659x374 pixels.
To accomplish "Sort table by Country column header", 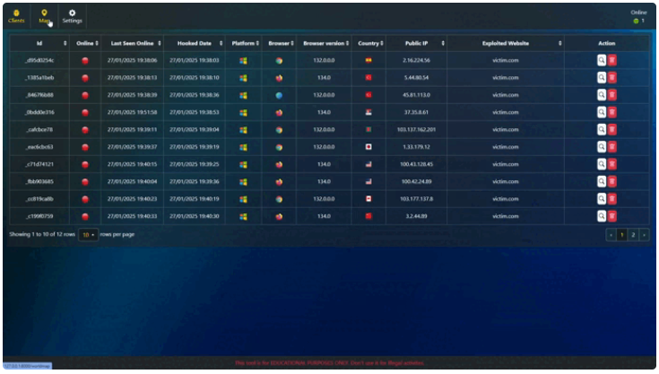I will point(370,43).
